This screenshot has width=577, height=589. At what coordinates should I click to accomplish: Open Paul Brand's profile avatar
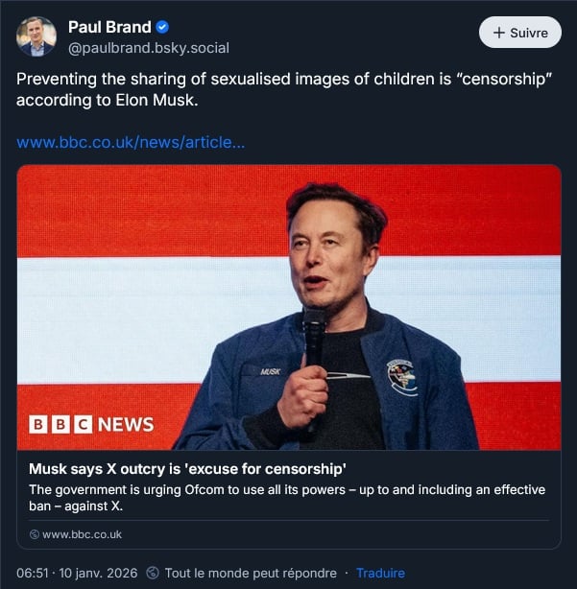[36, 36]
